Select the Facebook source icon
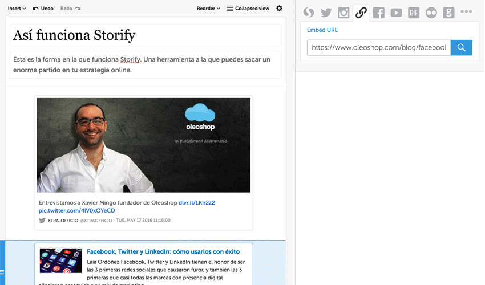485x285 pixels. click(379, 13)
